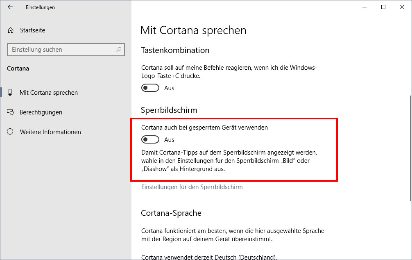The width and height of the screenshot is (412, 260).
Task: Open Berechtigungen section
Action: (41, 112)
